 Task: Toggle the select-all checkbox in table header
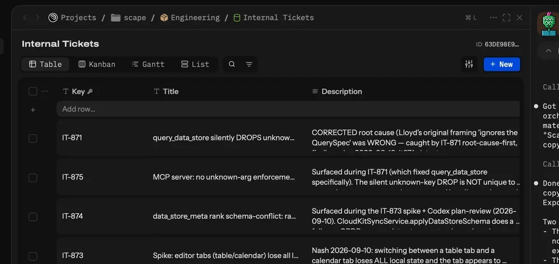pyautogui.click(x=33, y=91)
